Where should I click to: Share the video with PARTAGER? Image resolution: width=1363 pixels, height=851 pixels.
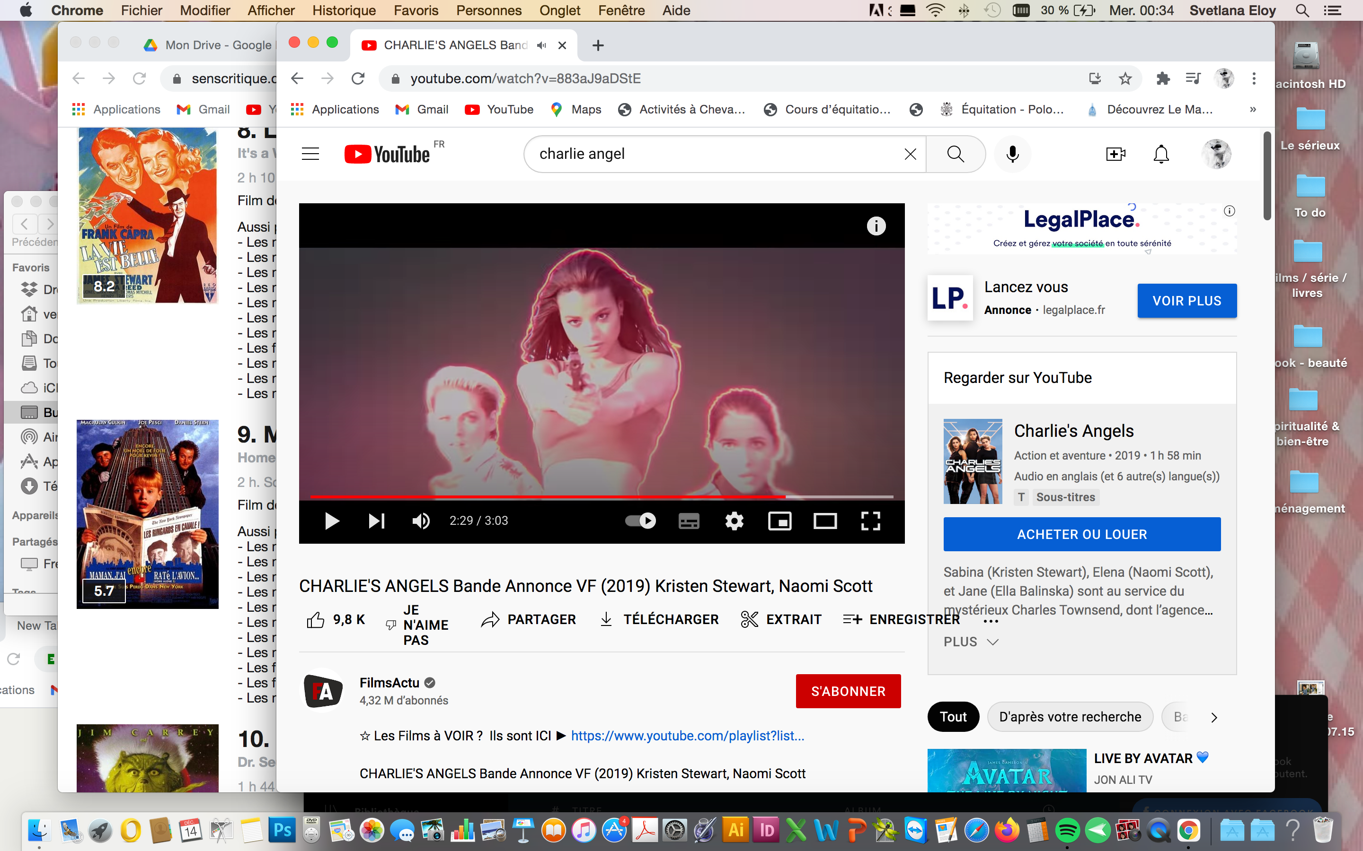click(528, 620)
